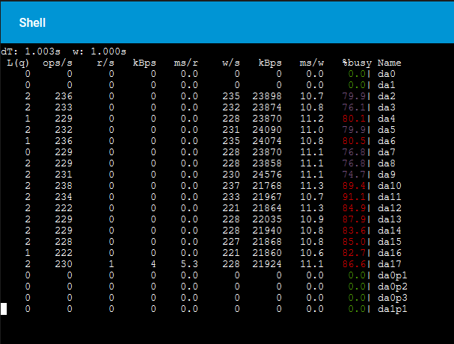Click the 233 ops/s value for da3
The width and height of the screenshot is (454, 344).
click(x=64, y=107)
